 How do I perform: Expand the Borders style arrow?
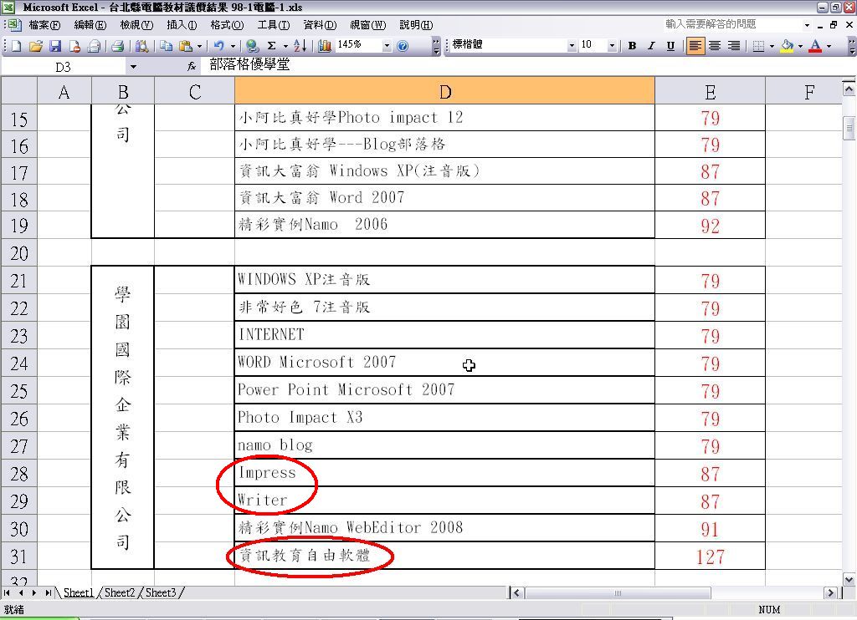[x=772, y=47]
